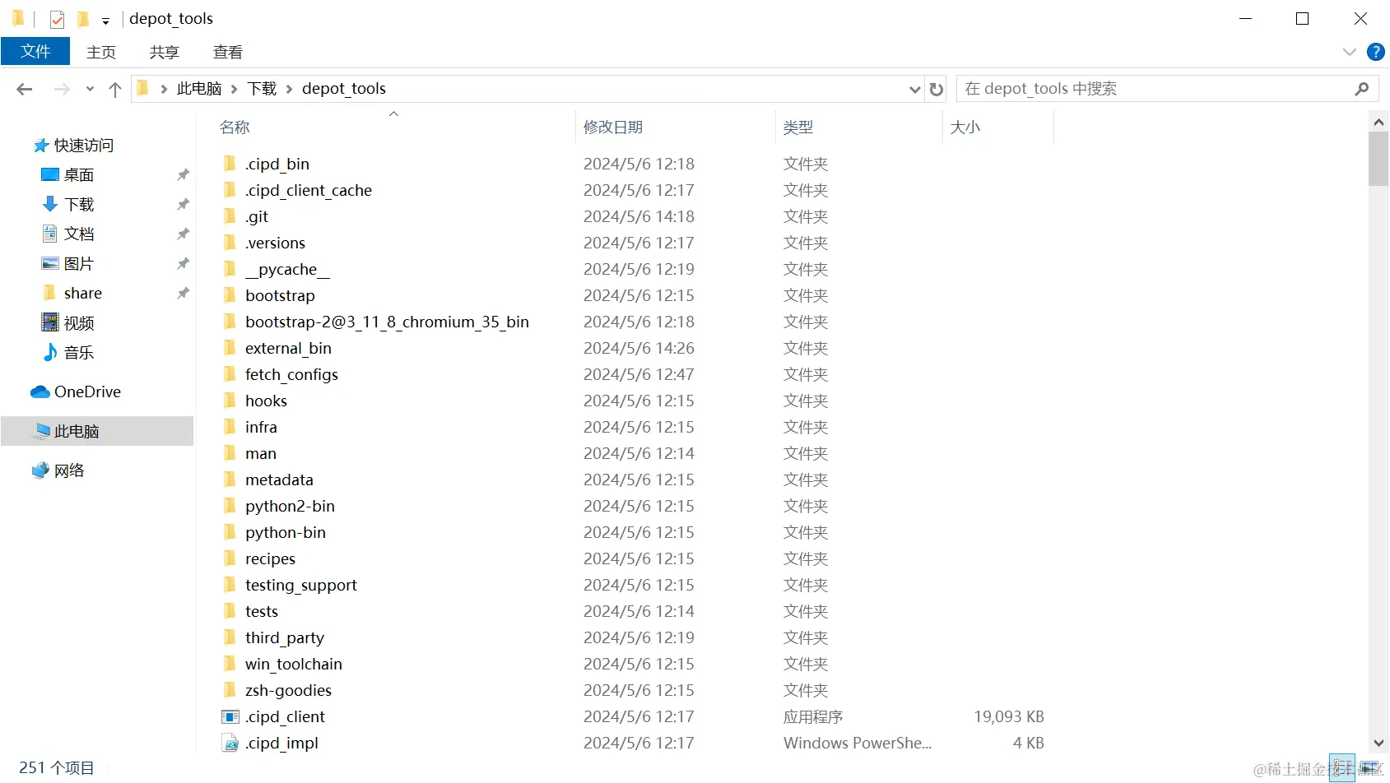Viewport: 1390px width, 783px height.
Task: Click the depot_tools breadcrumb segment
Action: pyautogui.click(x=344, y=89)
